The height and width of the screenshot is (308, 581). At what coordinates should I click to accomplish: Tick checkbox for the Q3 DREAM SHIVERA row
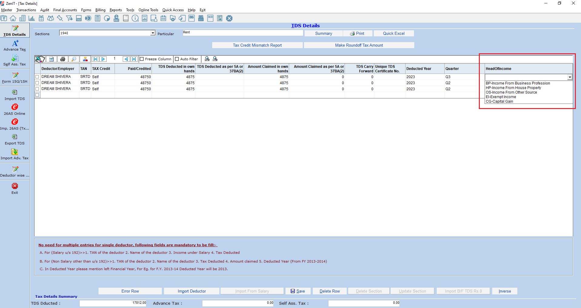pyautogui.click(x=37, y=77)
